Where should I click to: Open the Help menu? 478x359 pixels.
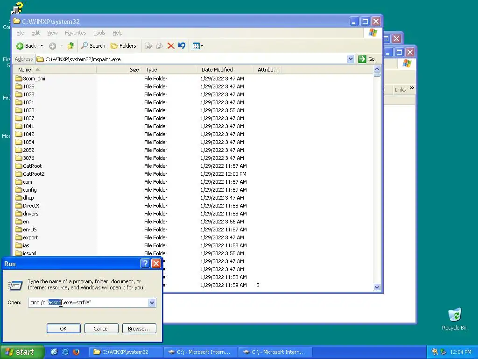click(117, 33)
